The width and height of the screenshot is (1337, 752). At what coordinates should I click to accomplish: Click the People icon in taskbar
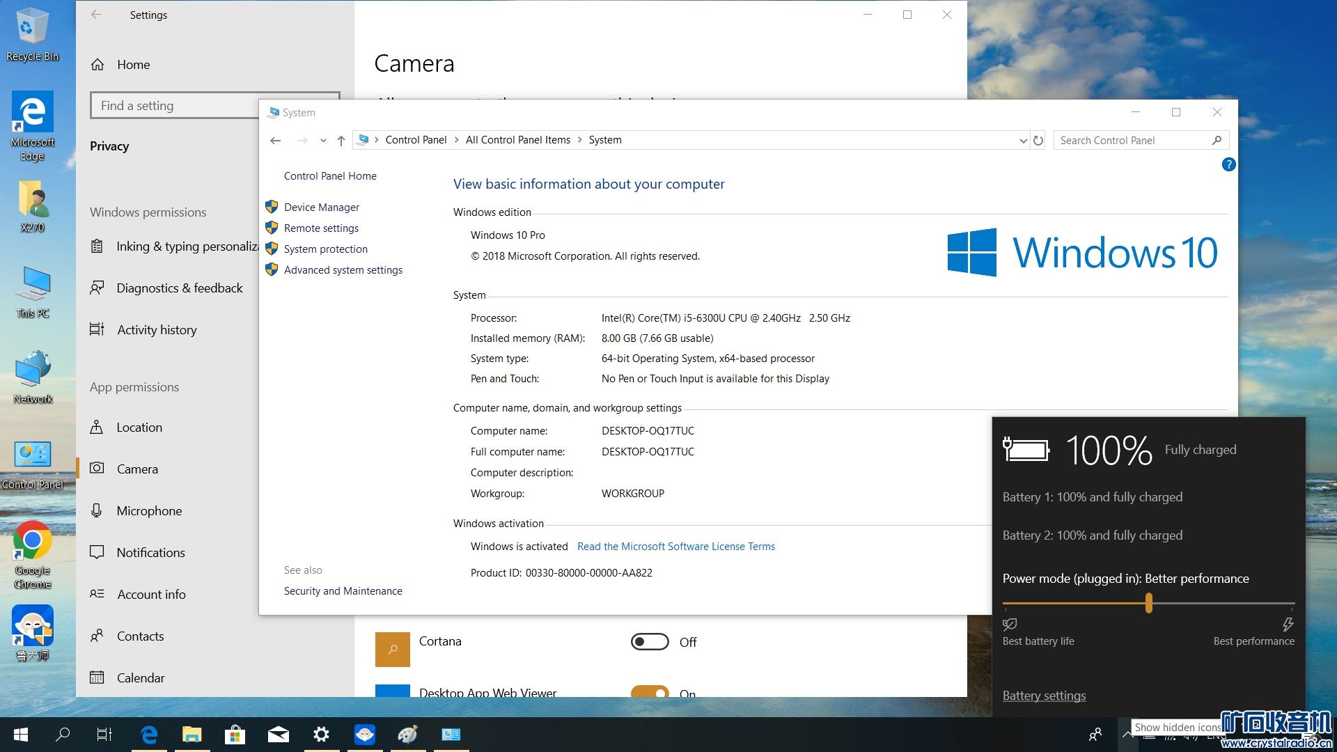(1095, 734)
